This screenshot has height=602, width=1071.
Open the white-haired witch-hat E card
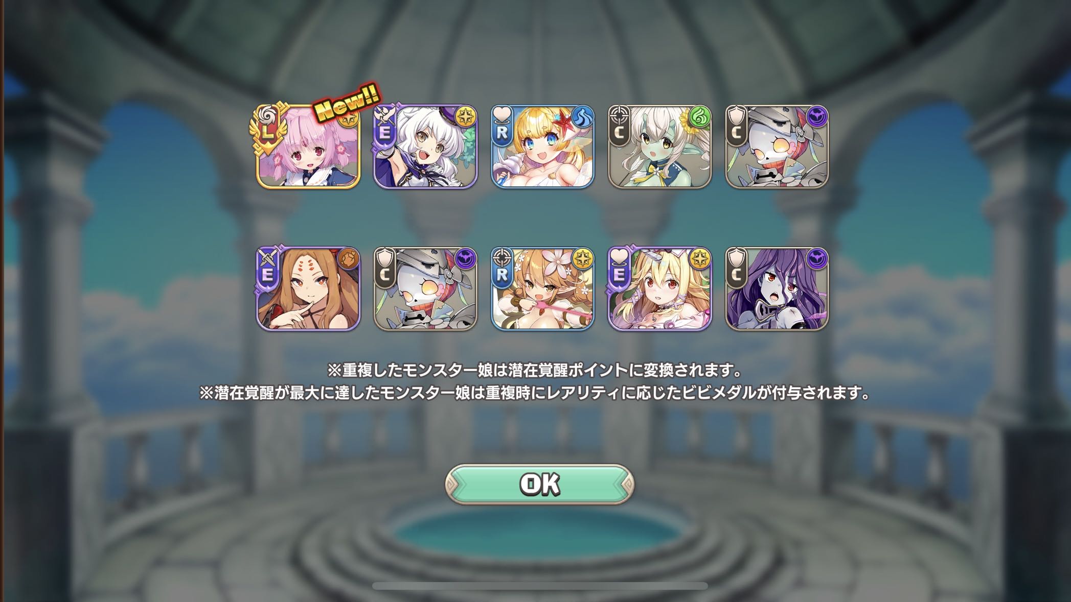425,147
